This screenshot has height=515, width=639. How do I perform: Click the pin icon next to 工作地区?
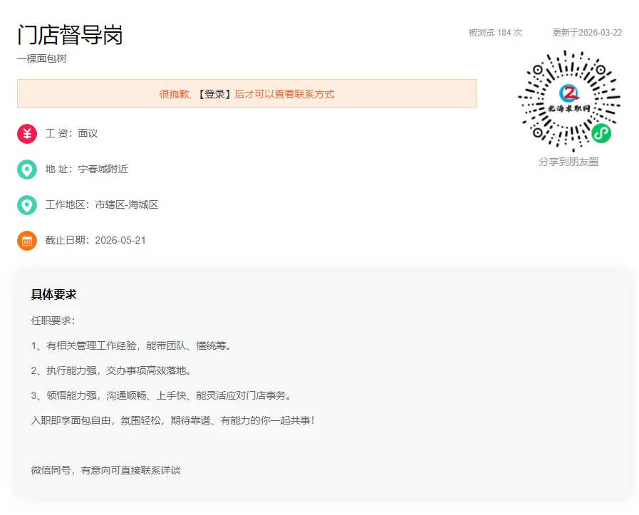pyautogui.click(x=26, y=204)
